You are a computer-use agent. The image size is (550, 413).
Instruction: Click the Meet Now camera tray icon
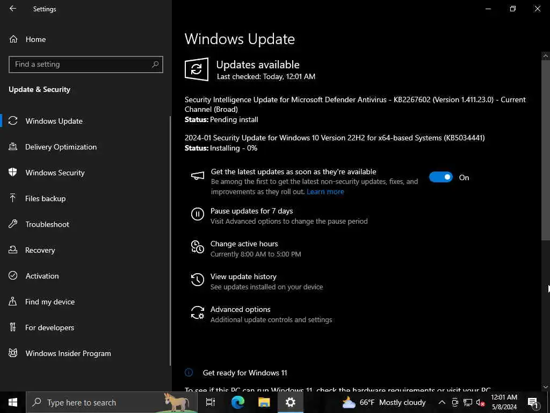(x=455, y=402)
